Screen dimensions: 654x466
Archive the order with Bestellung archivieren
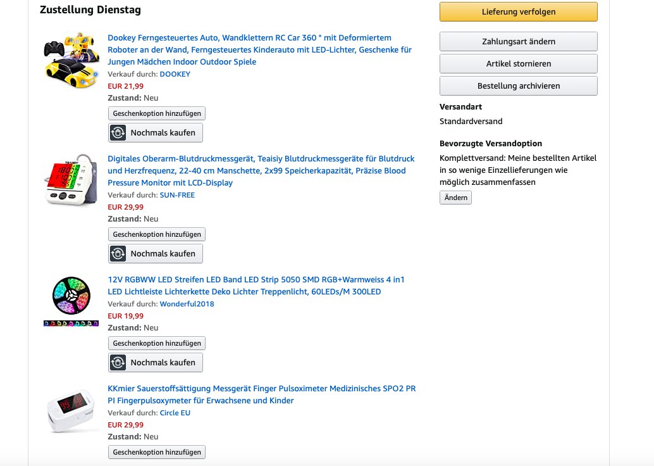[518, 86]
